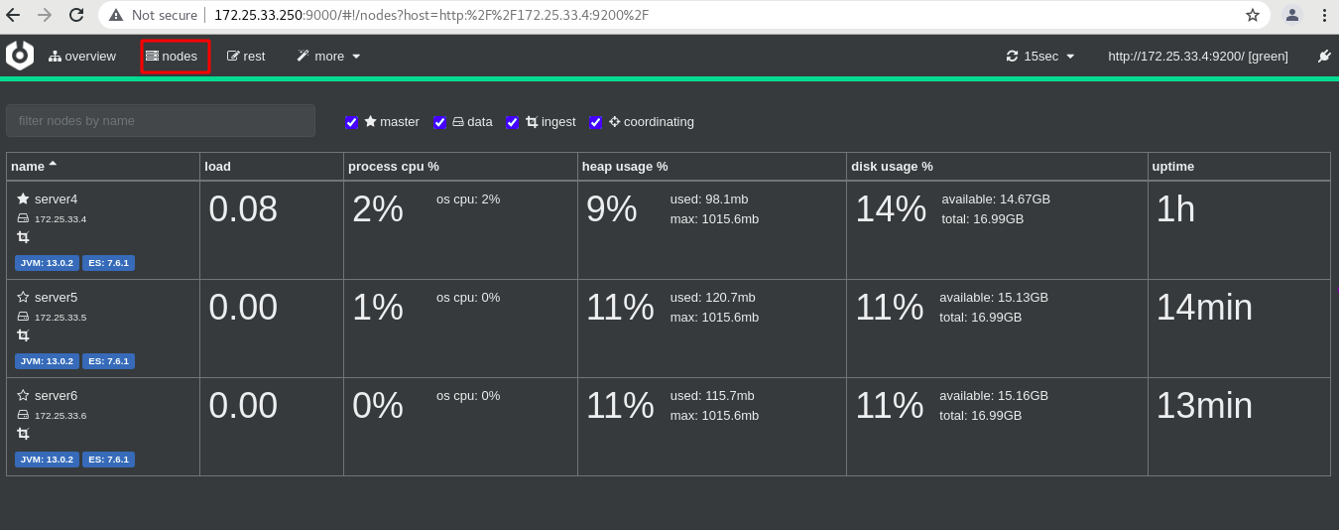Click data disk icon beside 172.25.33.4
1339x530 pixels.
(x=23, y=218)
